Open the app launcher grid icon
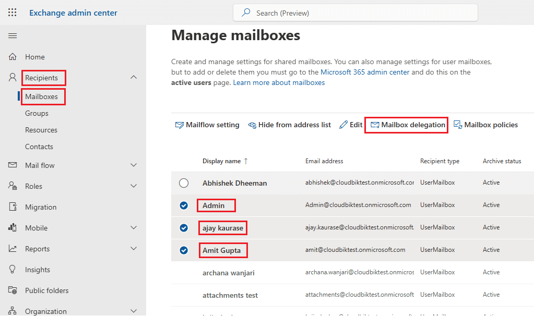 click(x=12, y=13)
